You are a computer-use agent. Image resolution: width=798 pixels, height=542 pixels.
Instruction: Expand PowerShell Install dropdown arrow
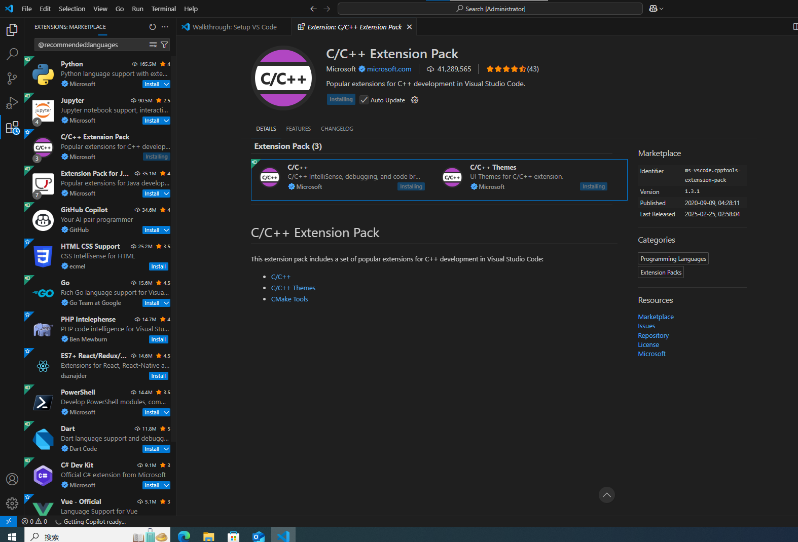coord(166,412)
